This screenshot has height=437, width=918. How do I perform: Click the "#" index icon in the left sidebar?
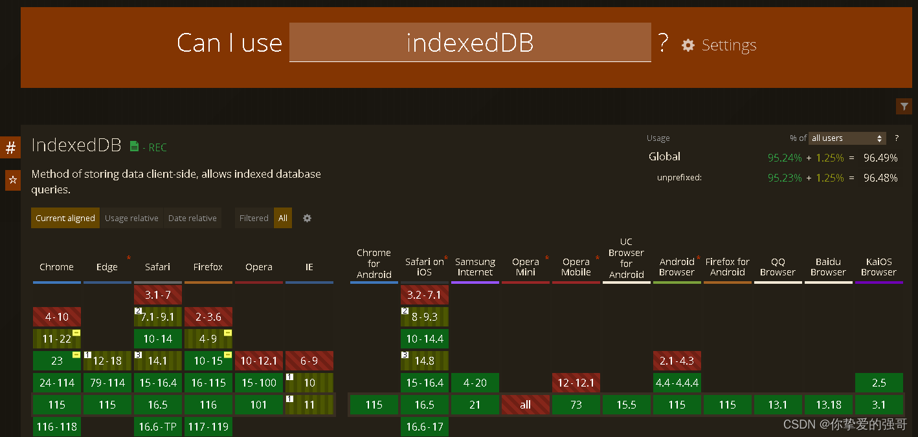tap(10, 147)
